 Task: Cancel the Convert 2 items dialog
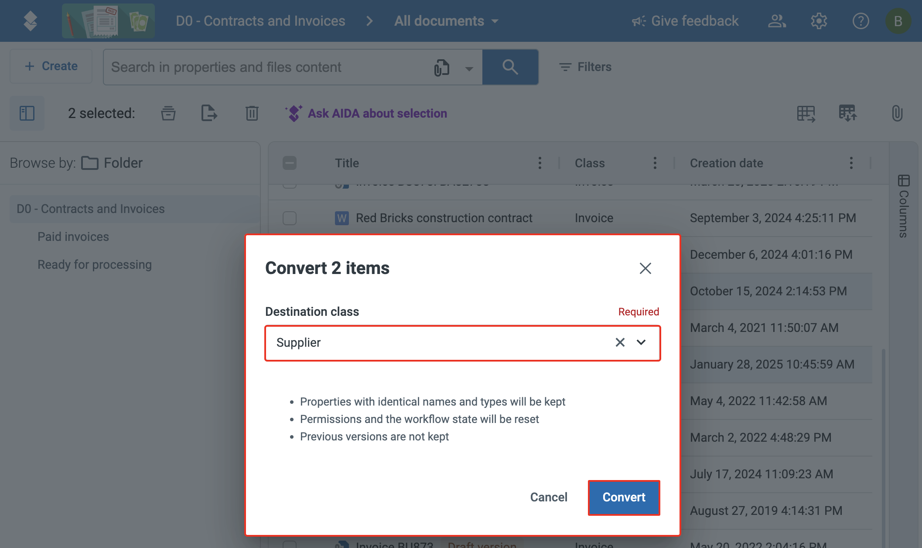548,497
